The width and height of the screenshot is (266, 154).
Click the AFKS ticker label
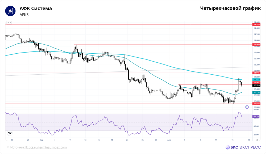(24, 15)
